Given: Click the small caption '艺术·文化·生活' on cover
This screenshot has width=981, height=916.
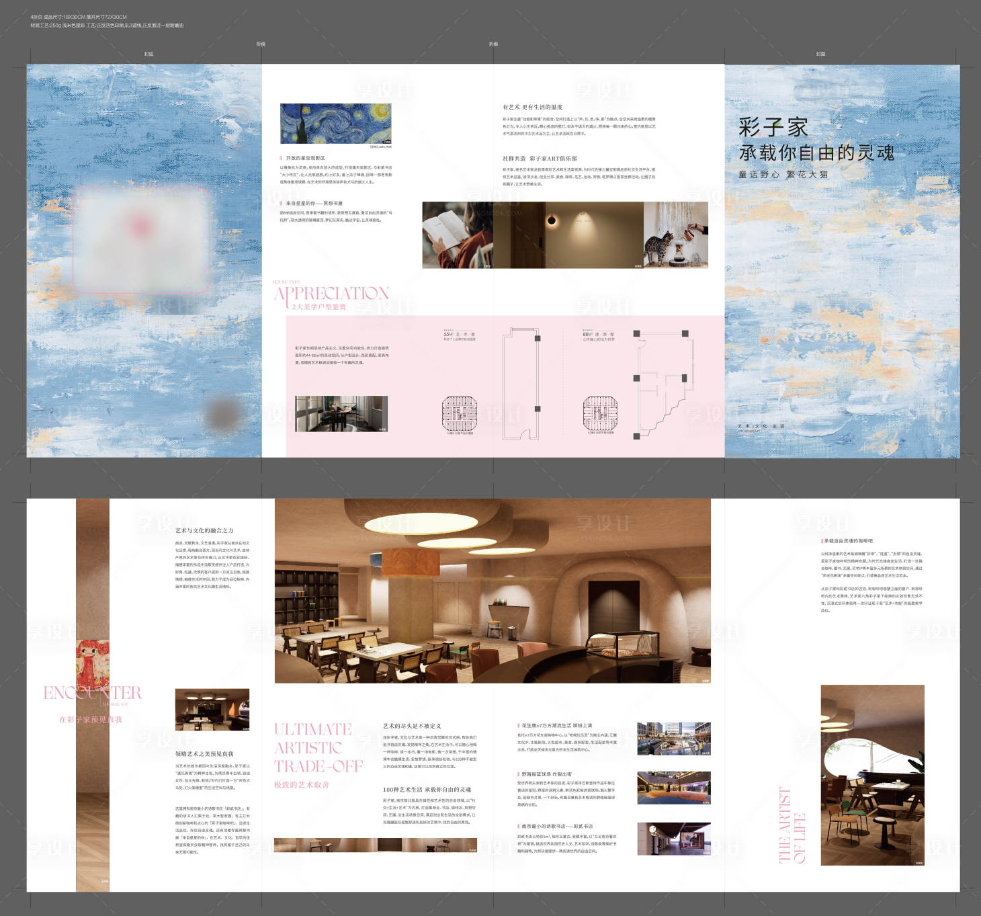Looking at the screenshot, I should click(x=761, y=426).
